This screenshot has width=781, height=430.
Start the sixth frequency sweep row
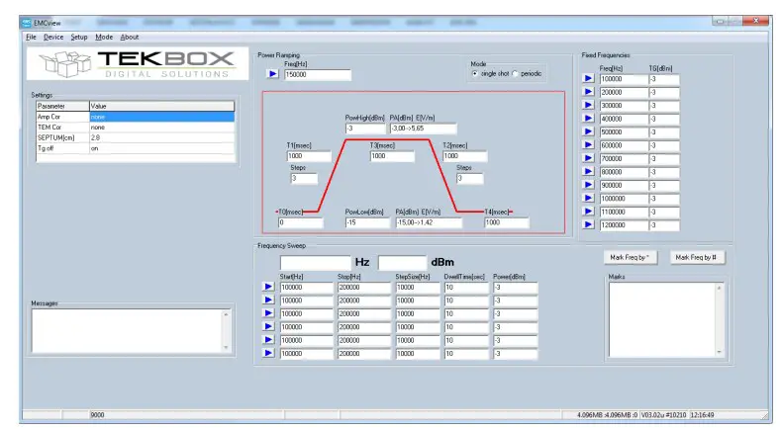point(268,353)
